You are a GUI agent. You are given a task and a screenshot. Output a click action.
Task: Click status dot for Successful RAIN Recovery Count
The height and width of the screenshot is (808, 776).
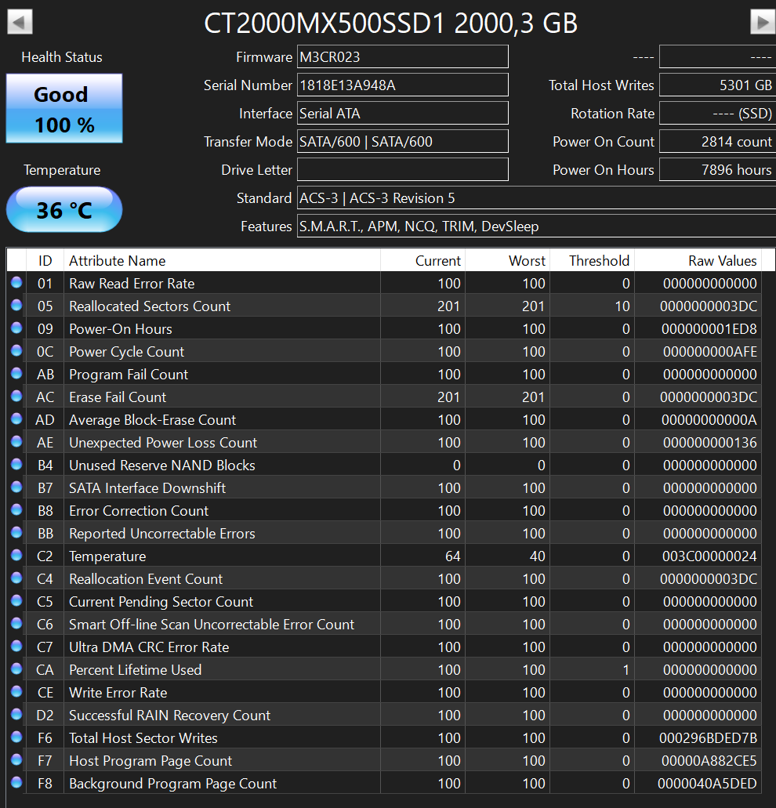(16, 714)
